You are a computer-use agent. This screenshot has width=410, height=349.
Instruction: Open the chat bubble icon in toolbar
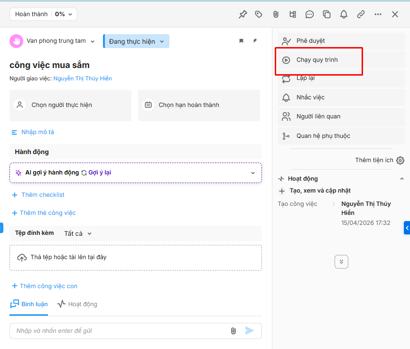[310, 14]
